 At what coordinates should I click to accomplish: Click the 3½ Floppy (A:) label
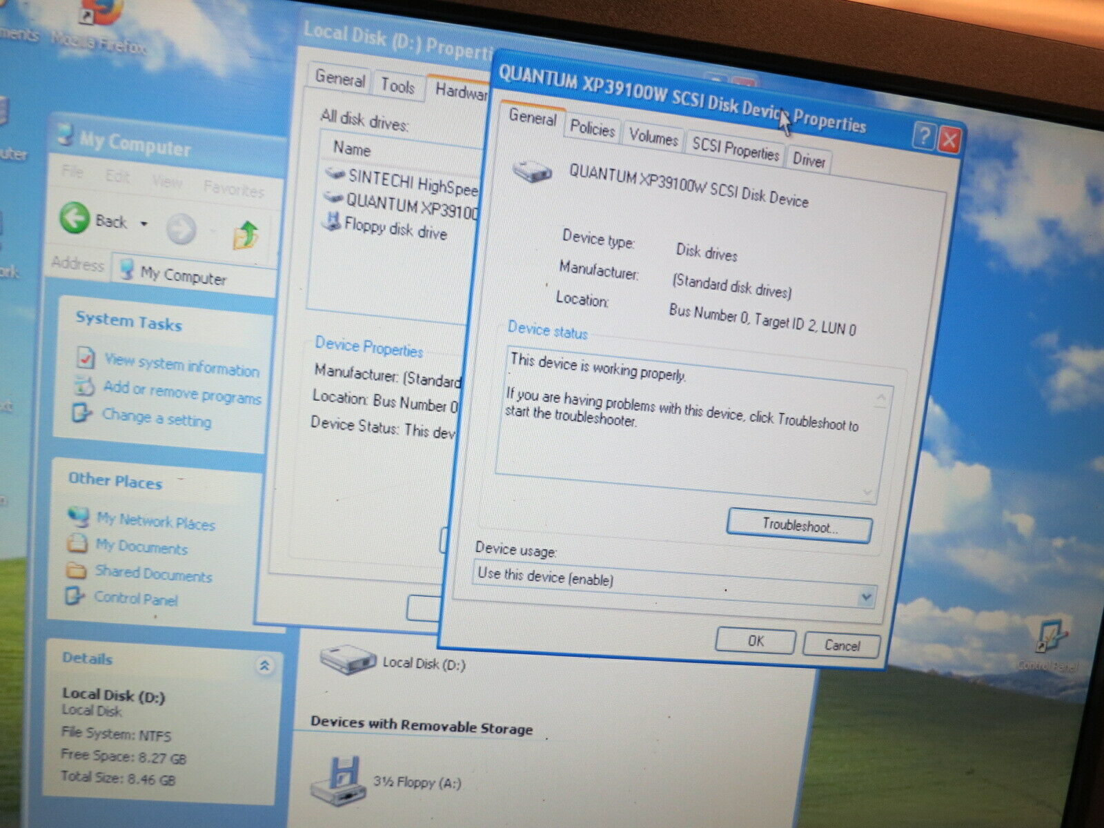(x=417, y=781)
